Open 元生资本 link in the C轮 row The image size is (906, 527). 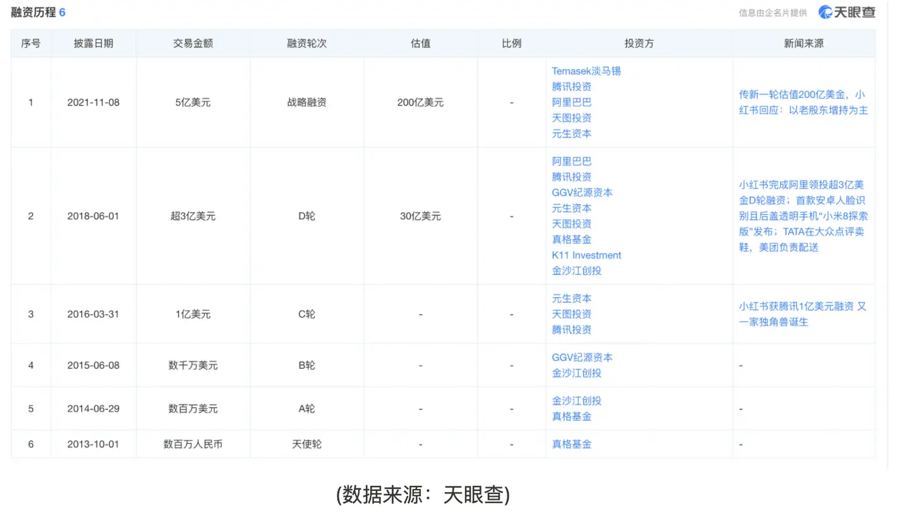[572, 299]
